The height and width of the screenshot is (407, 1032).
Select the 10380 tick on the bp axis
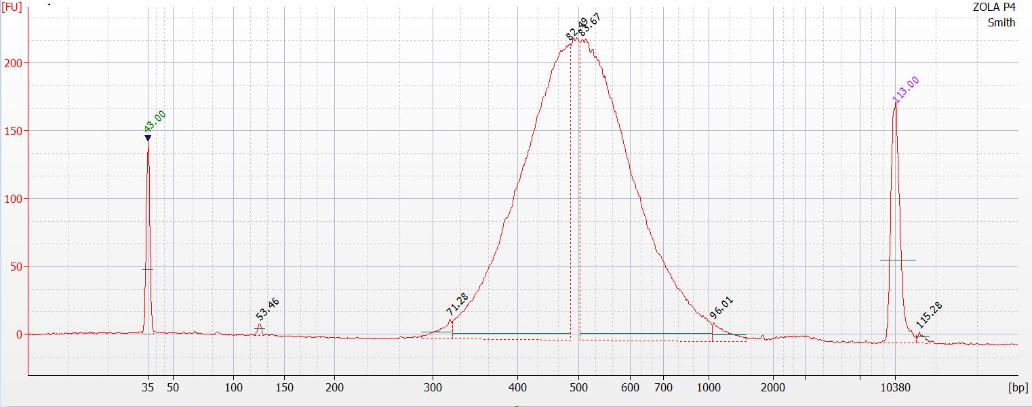click(895, 388)
